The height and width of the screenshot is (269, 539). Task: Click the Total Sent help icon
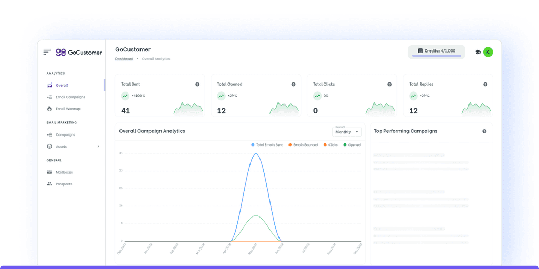[x=197, y=84]
